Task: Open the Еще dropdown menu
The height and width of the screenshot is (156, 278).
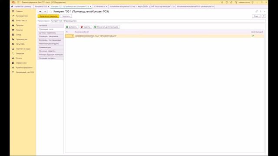Action: click(x=256, y=16)
